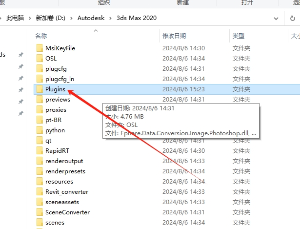Select the MsiKeyFile folder name
The image size is (300, 229).
click(60, 48)
